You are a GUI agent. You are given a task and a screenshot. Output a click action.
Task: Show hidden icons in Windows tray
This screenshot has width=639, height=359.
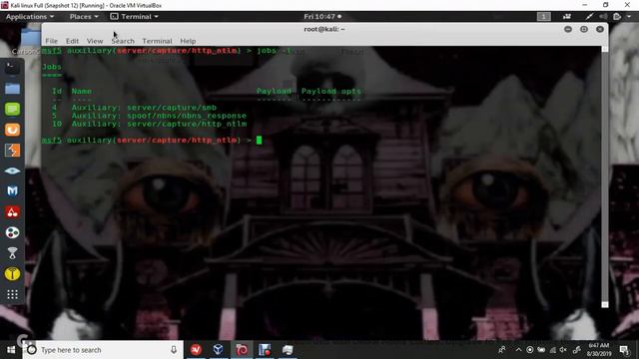click(x=518, y=350)
